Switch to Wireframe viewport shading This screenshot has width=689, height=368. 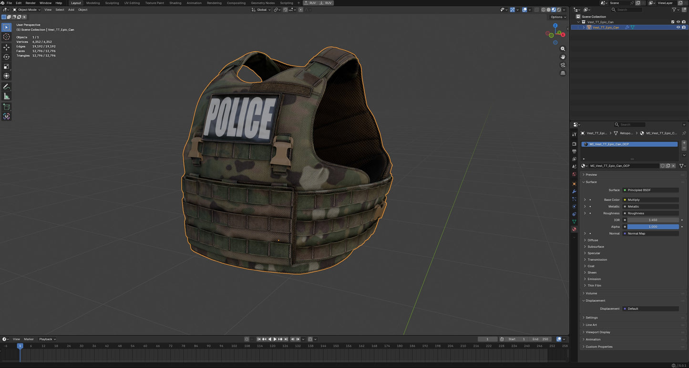(x=543, y=10)
